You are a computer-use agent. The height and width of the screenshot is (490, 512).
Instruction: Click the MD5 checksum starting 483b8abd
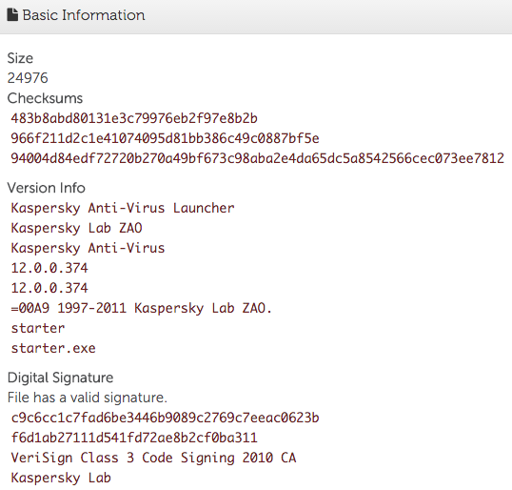(134, 118)
